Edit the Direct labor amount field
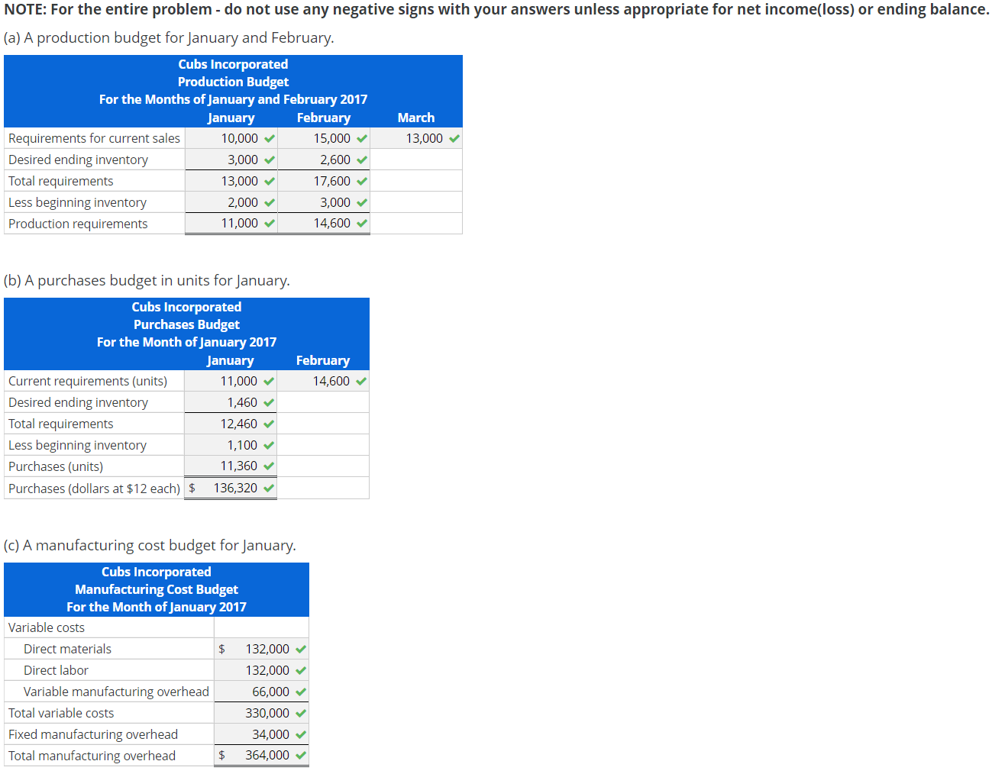This screenshot has width=992, height=774. tap(261, 670)
